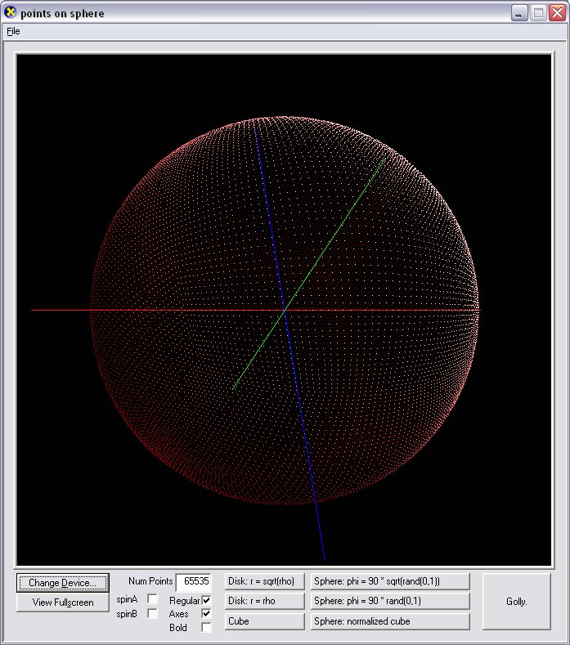Choose the Disk: r = rho button
The width and height of the screenshot is (570, 645).
pyautogui.click(x=265, y=601)
